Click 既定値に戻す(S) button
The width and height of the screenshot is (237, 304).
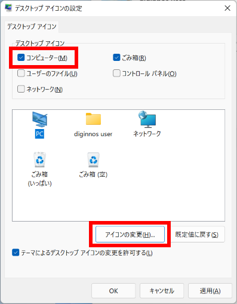197,234
